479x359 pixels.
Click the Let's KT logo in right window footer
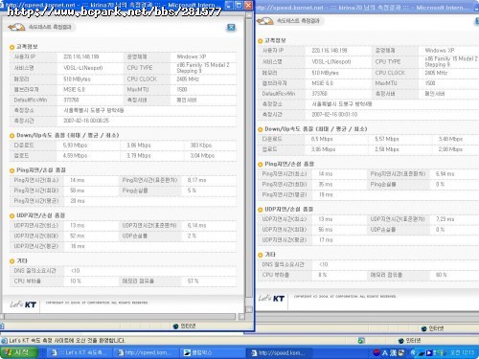[x=271, y=298]
